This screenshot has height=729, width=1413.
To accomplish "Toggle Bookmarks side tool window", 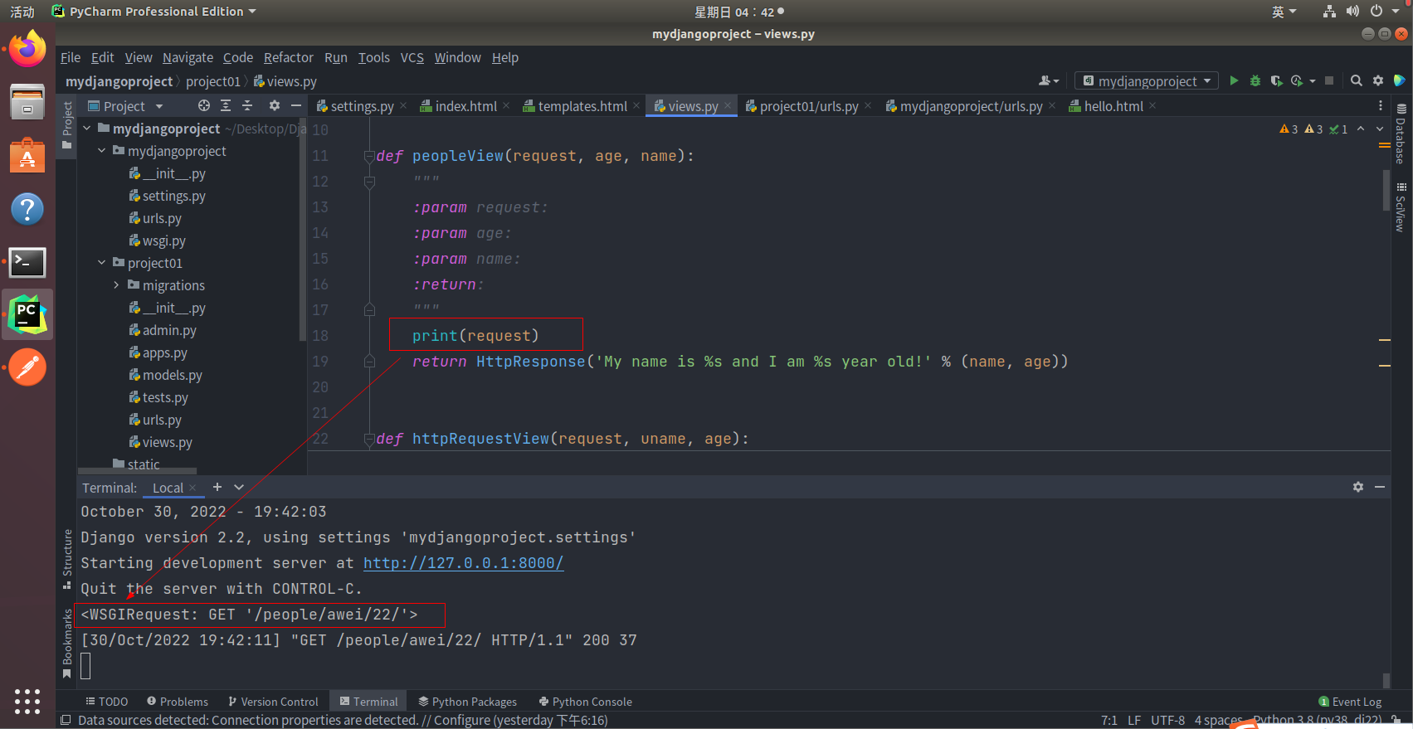I will tap(67, 644).
